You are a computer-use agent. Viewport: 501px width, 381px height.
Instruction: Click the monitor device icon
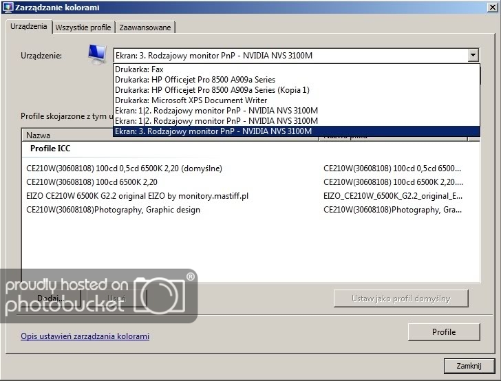[x=97, y=54]
